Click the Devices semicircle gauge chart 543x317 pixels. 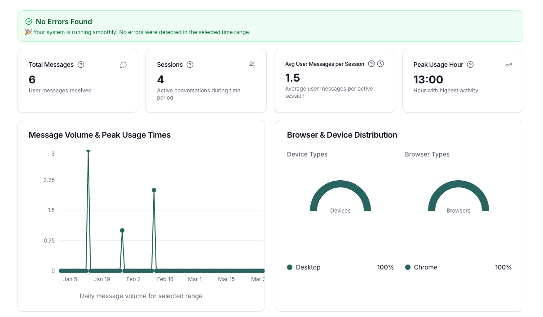click(340, 195)
